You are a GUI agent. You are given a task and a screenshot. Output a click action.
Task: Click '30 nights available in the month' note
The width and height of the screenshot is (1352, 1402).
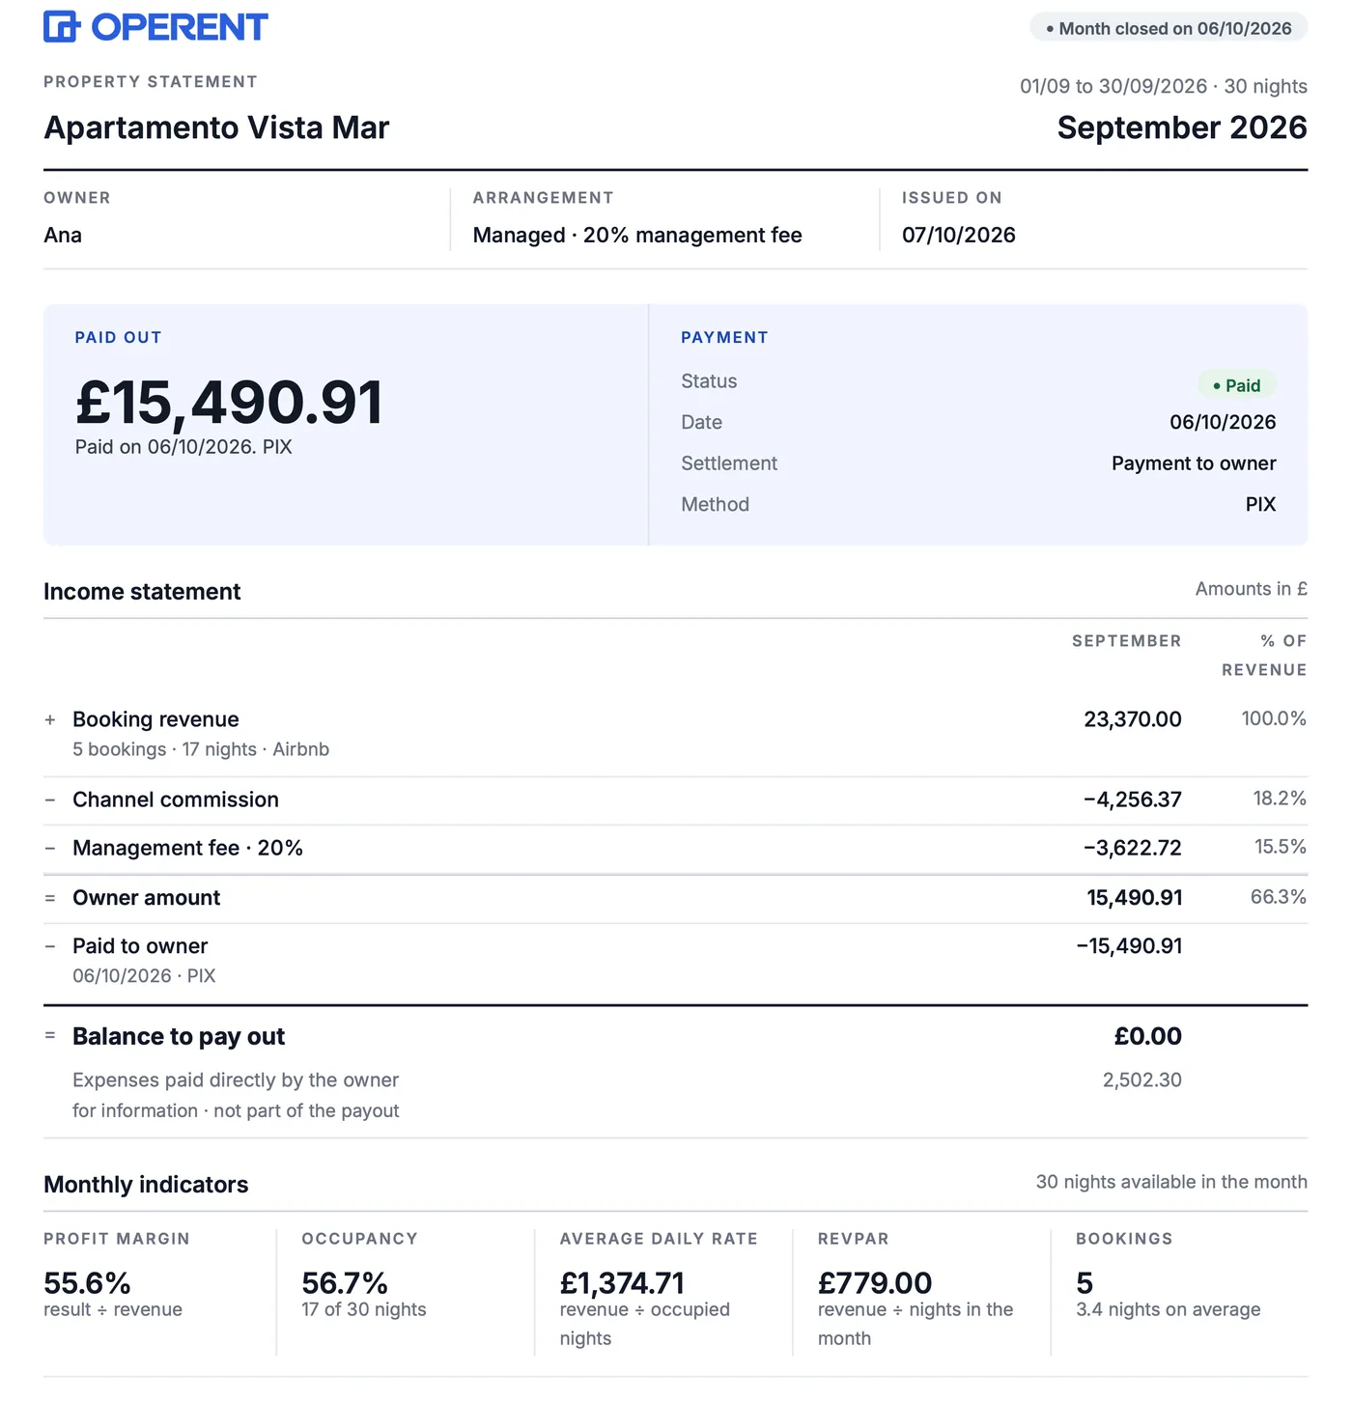1171,1182
